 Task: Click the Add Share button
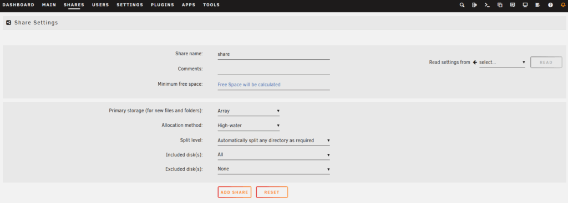click(x=235, y=192)
